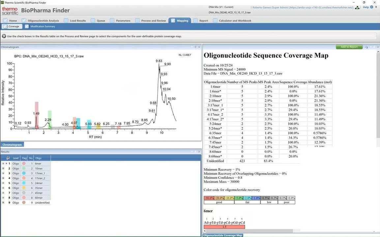380x237 pixels.
Task: Open the Help link
Action: point(366,7)
